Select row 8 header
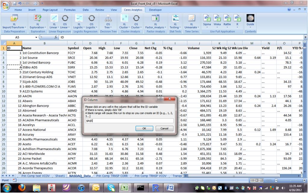Image resolution: width=308 pixels, height=193 pixels. (3, 82)
